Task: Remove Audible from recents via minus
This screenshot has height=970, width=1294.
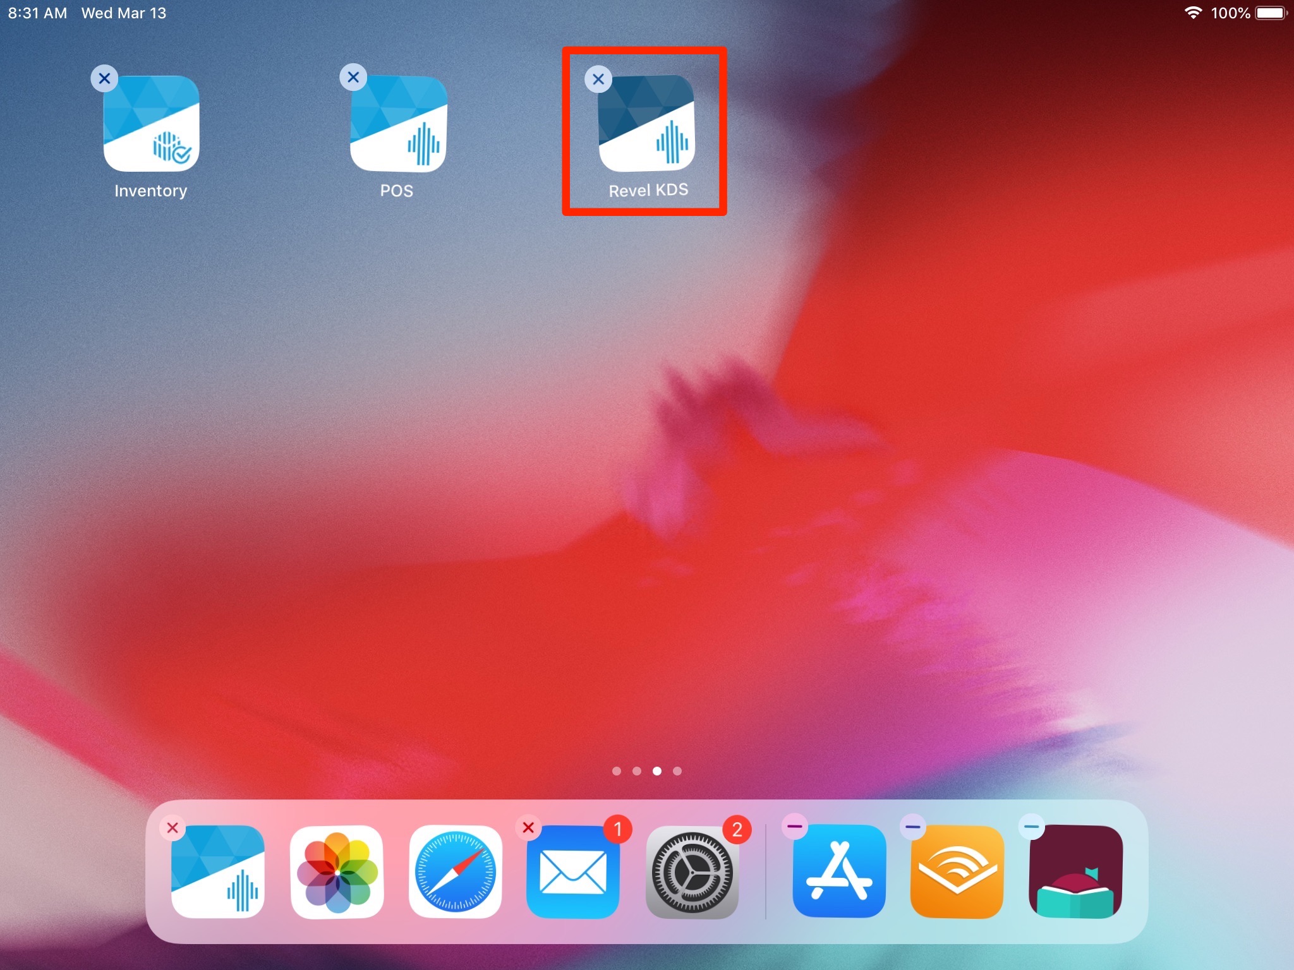Action: click(x=913, y=826)
